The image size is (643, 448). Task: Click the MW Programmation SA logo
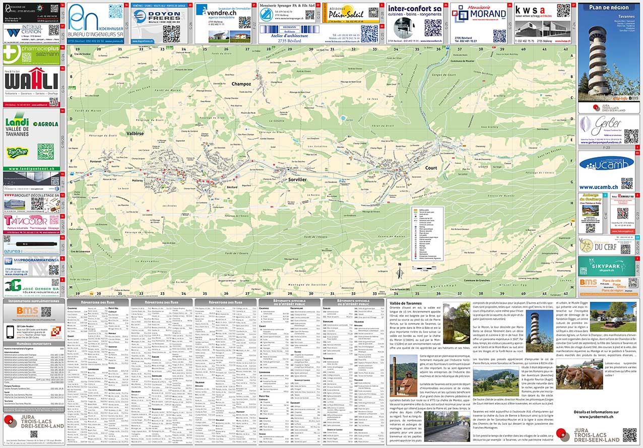tap(33, 260)
